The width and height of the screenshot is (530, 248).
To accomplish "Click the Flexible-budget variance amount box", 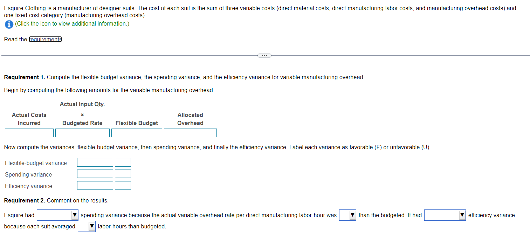I will point(95,162).
